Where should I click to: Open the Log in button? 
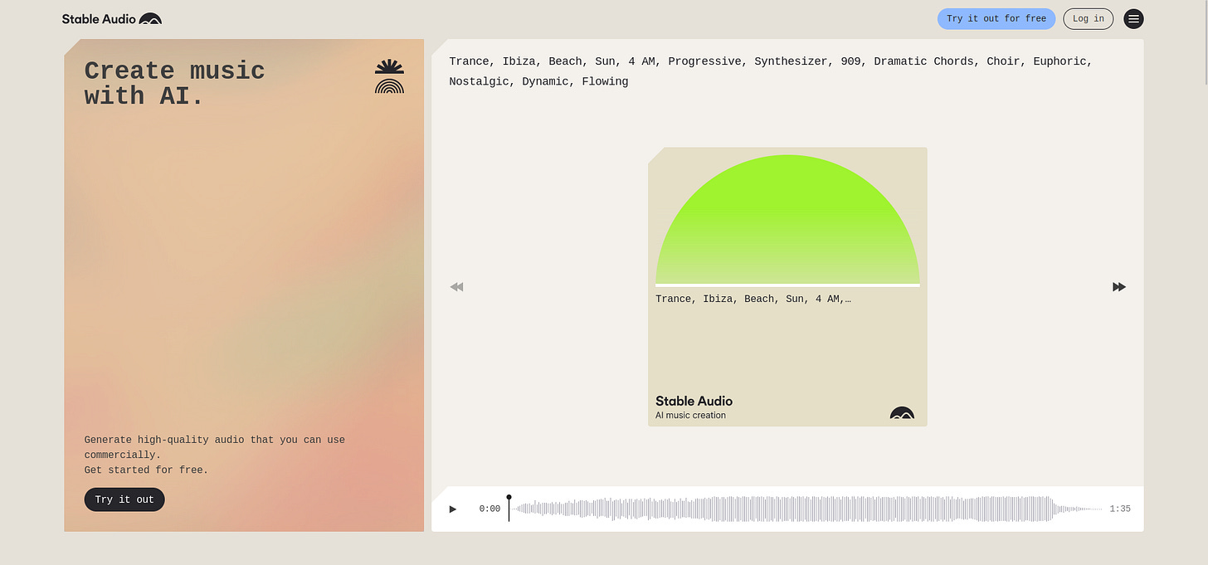click(x=1089, y=18)
